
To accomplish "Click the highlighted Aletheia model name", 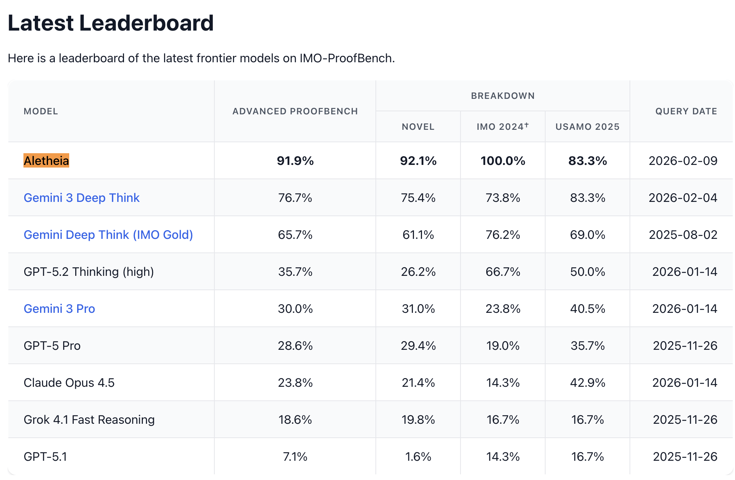I will 46,161.
